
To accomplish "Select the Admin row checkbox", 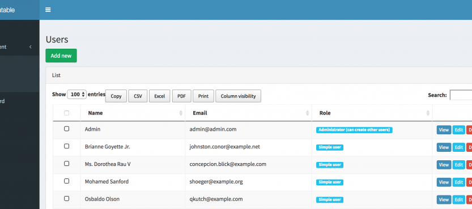I will (66, 129).
